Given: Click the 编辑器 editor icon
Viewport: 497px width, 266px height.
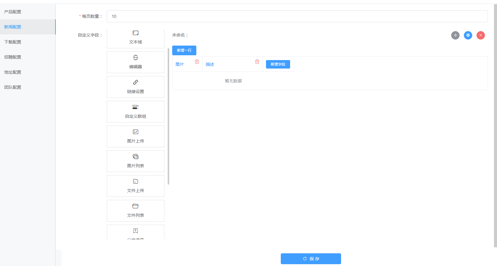Looking at the screenshot, I should 135,58.
